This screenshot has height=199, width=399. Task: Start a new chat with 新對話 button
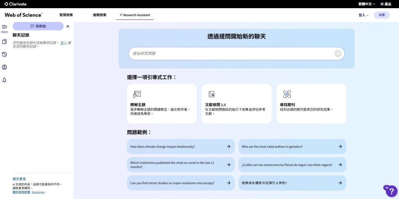38,26
